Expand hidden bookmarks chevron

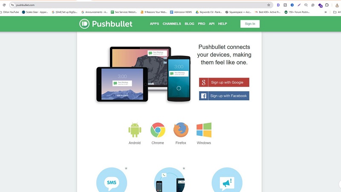pos(326,12)
